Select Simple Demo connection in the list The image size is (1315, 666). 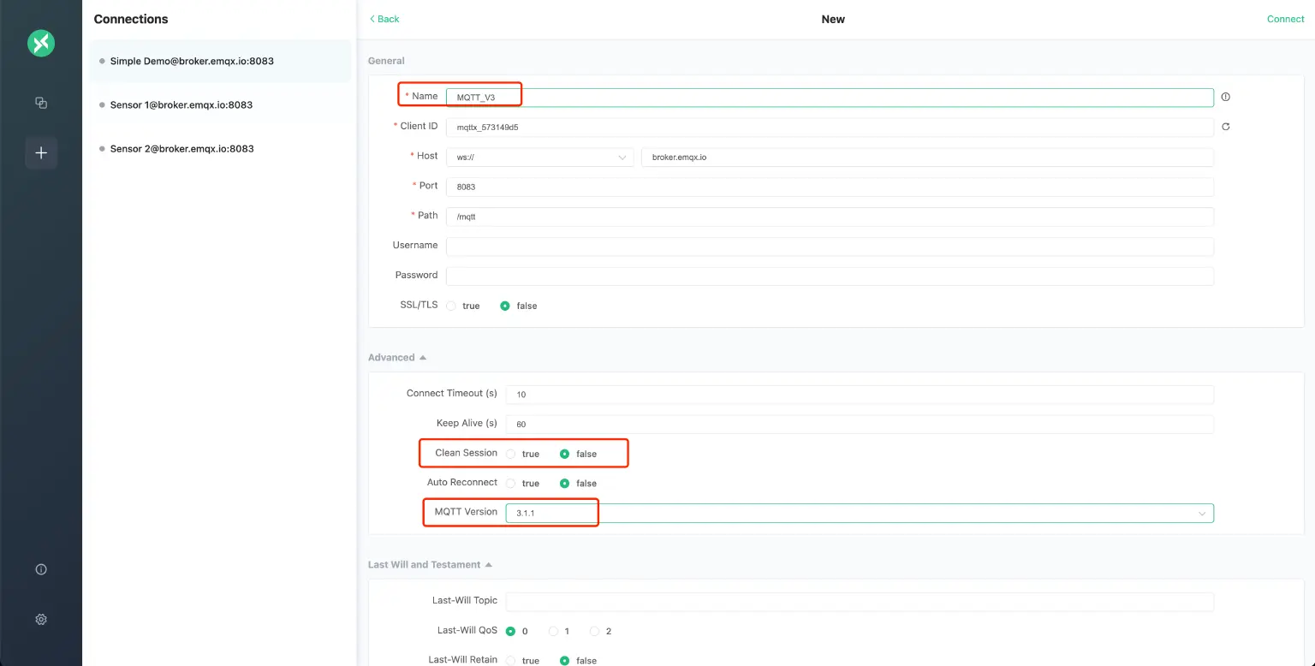[192, 62]
